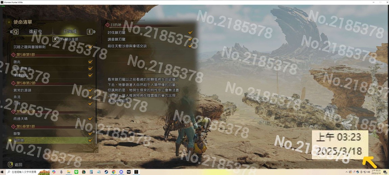Screen dimensions: 389x175
Task: Click the 目的地 detail panel heading
Action: 116,25
